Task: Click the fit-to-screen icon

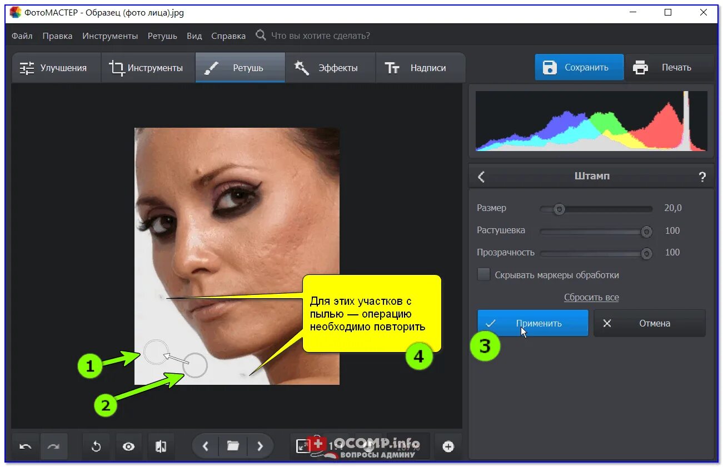Action: coord(303,446)
